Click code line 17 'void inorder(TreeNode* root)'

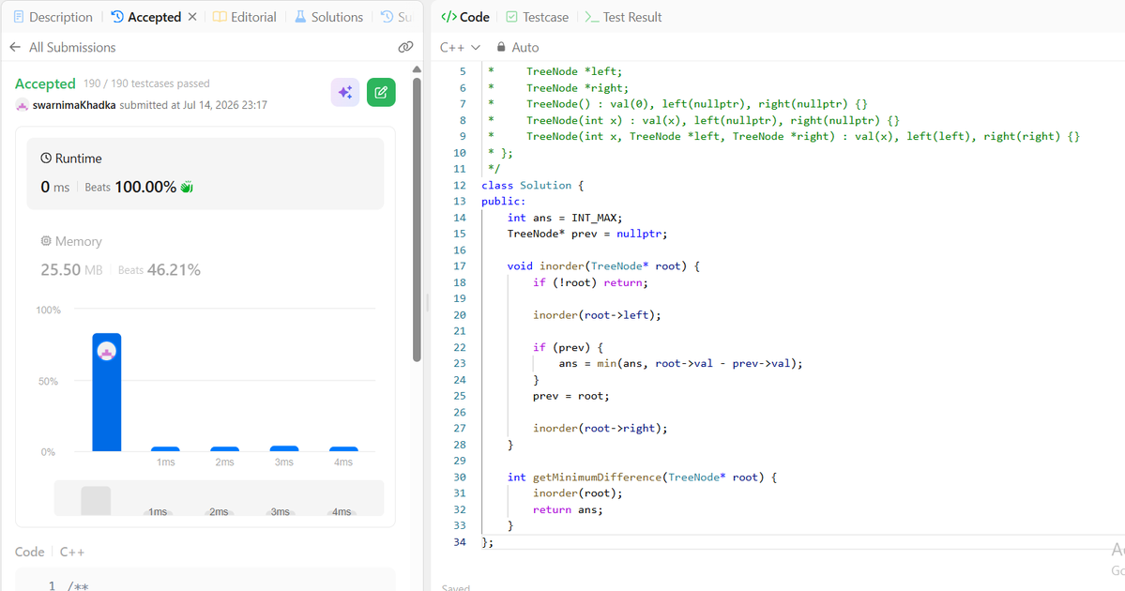point(602,266)
